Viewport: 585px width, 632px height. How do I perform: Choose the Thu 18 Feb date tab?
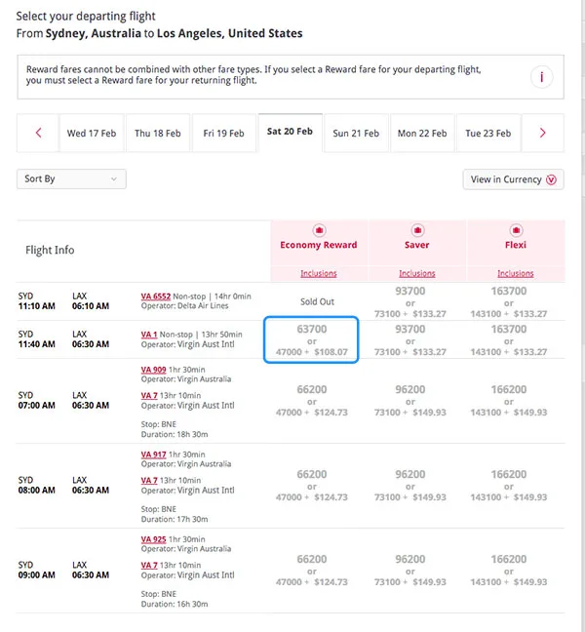pyautogui.click(x=156, y=134)
